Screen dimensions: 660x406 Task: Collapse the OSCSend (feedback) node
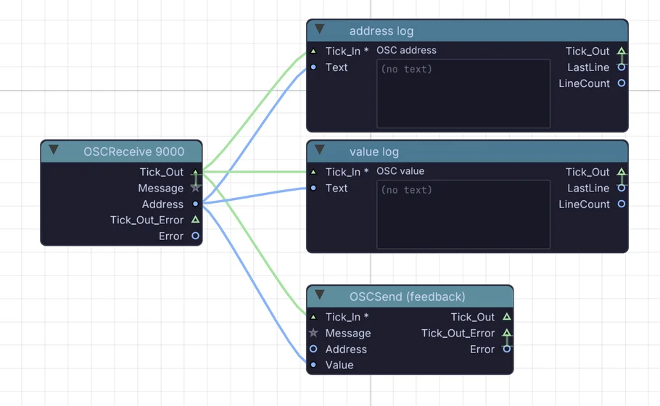(319, 295)
